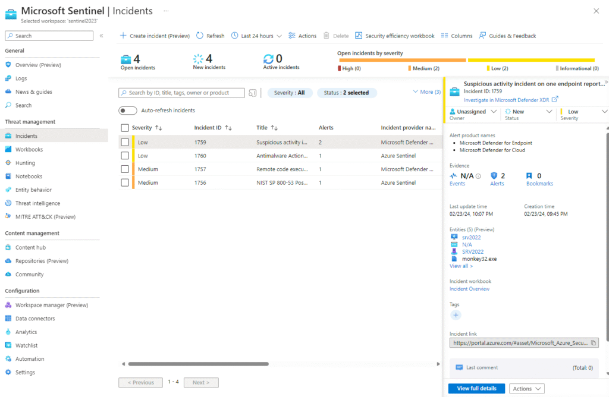This screenshot has width=609, height=397.
Task: Click the Search by ID, title, tags field
Action: tap(181, 93)
